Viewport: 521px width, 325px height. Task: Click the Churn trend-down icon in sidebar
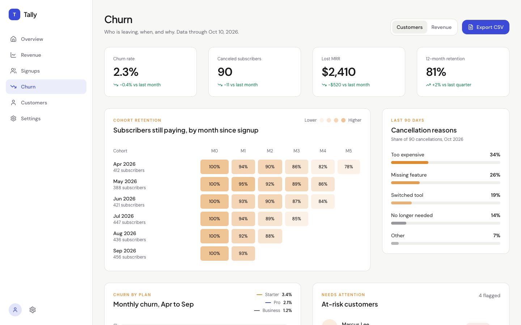click(13, 87)
